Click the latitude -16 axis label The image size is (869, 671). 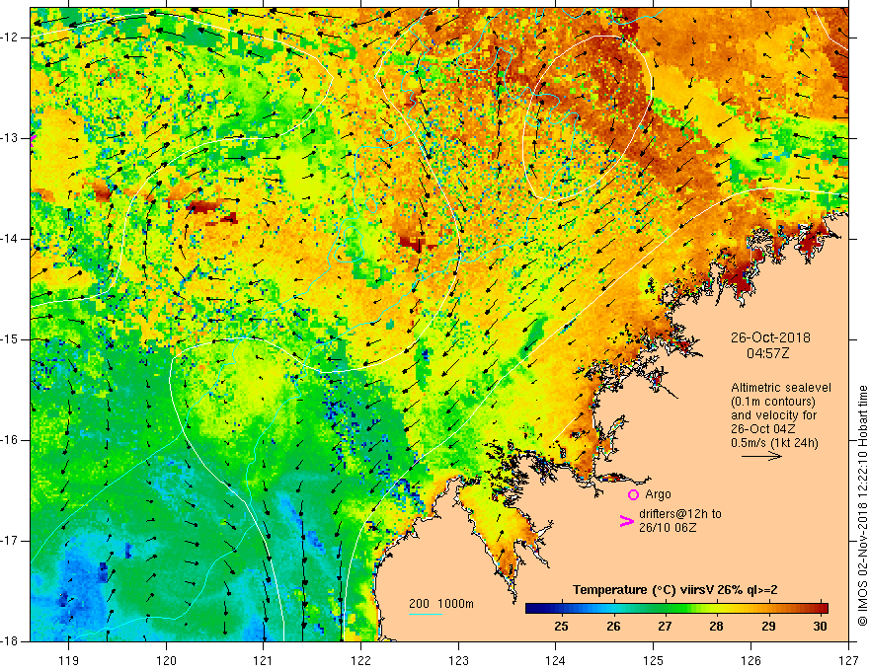click(x=10, y=440)
